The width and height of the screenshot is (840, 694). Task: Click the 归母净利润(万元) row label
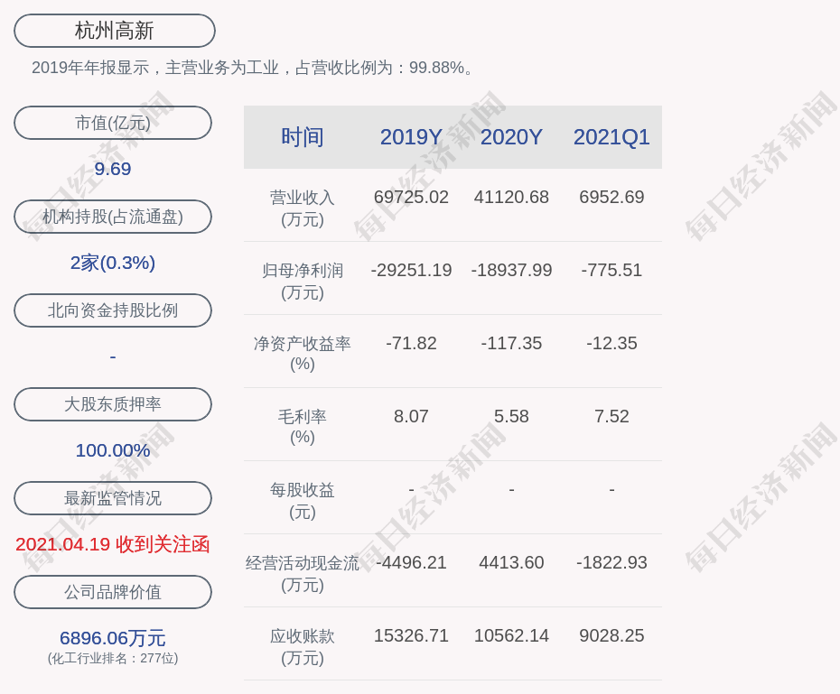303,282
